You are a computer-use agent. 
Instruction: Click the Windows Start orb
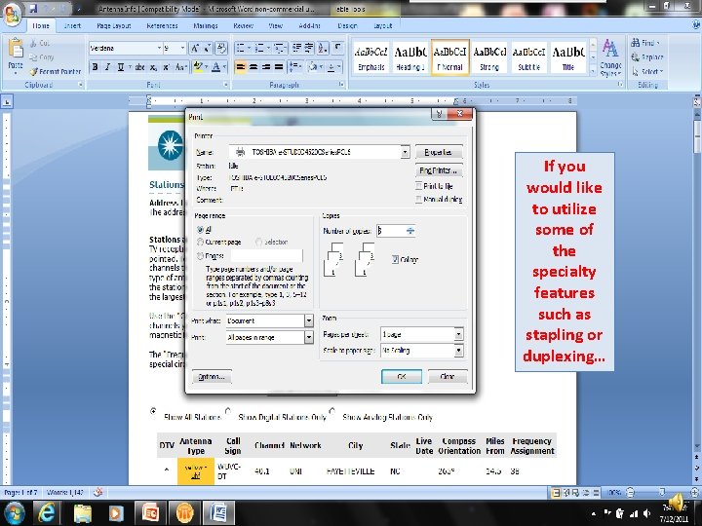click(14, 512)
